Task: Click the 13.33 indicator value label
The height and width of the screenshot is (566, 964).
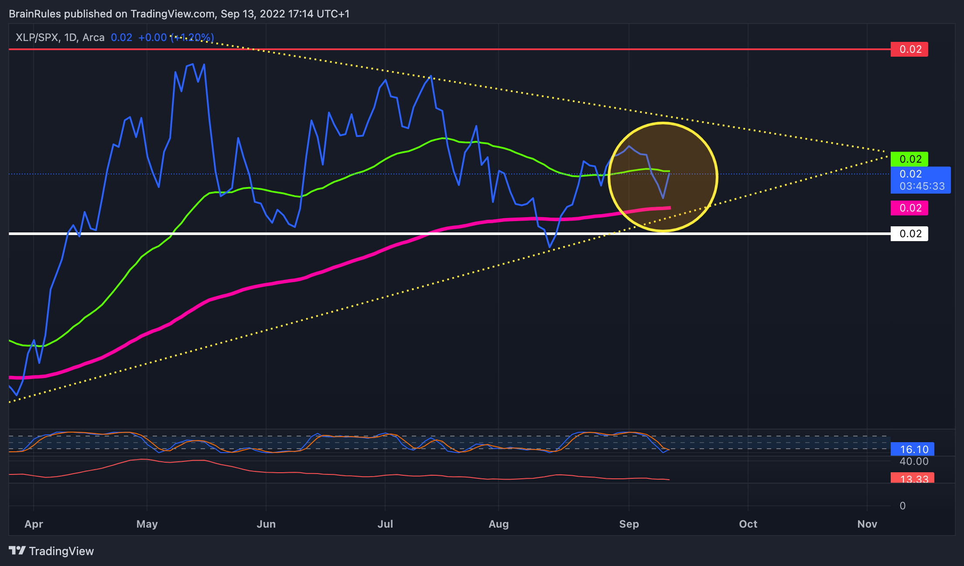Action: point(913,478)
